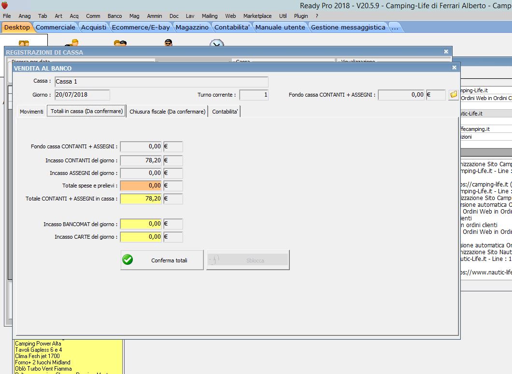
Task: Open the Util menu
Action: pos(283,16)
